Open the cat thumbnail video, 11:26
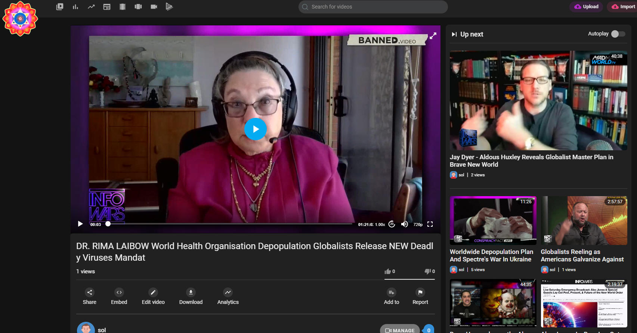637x333 pixels. [493, 220]
